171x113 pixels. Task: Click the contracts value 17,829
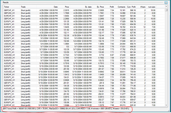click(123, 30)
